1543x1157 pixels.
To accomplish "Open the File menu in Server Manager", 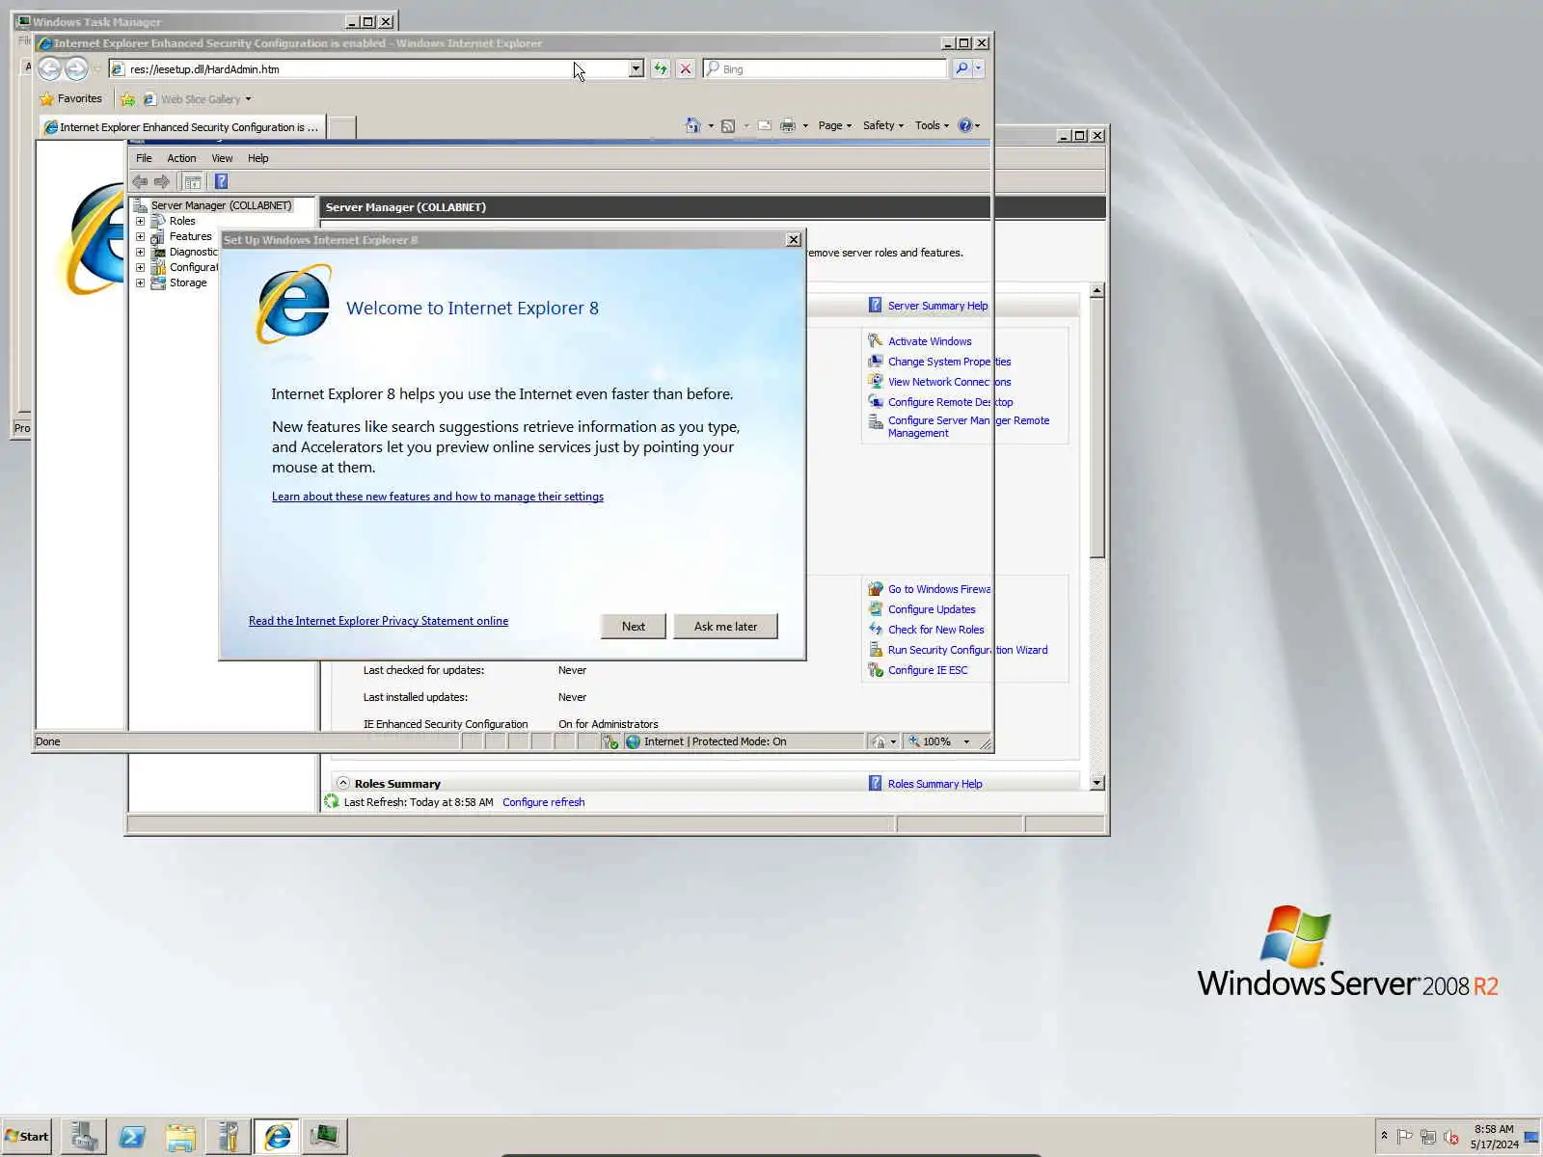I will (144, 158).
